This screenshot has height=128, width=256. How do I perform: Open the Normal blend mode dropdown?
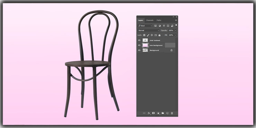coord(148,30)
